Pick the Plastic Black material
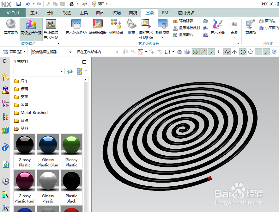 [71, 187]
